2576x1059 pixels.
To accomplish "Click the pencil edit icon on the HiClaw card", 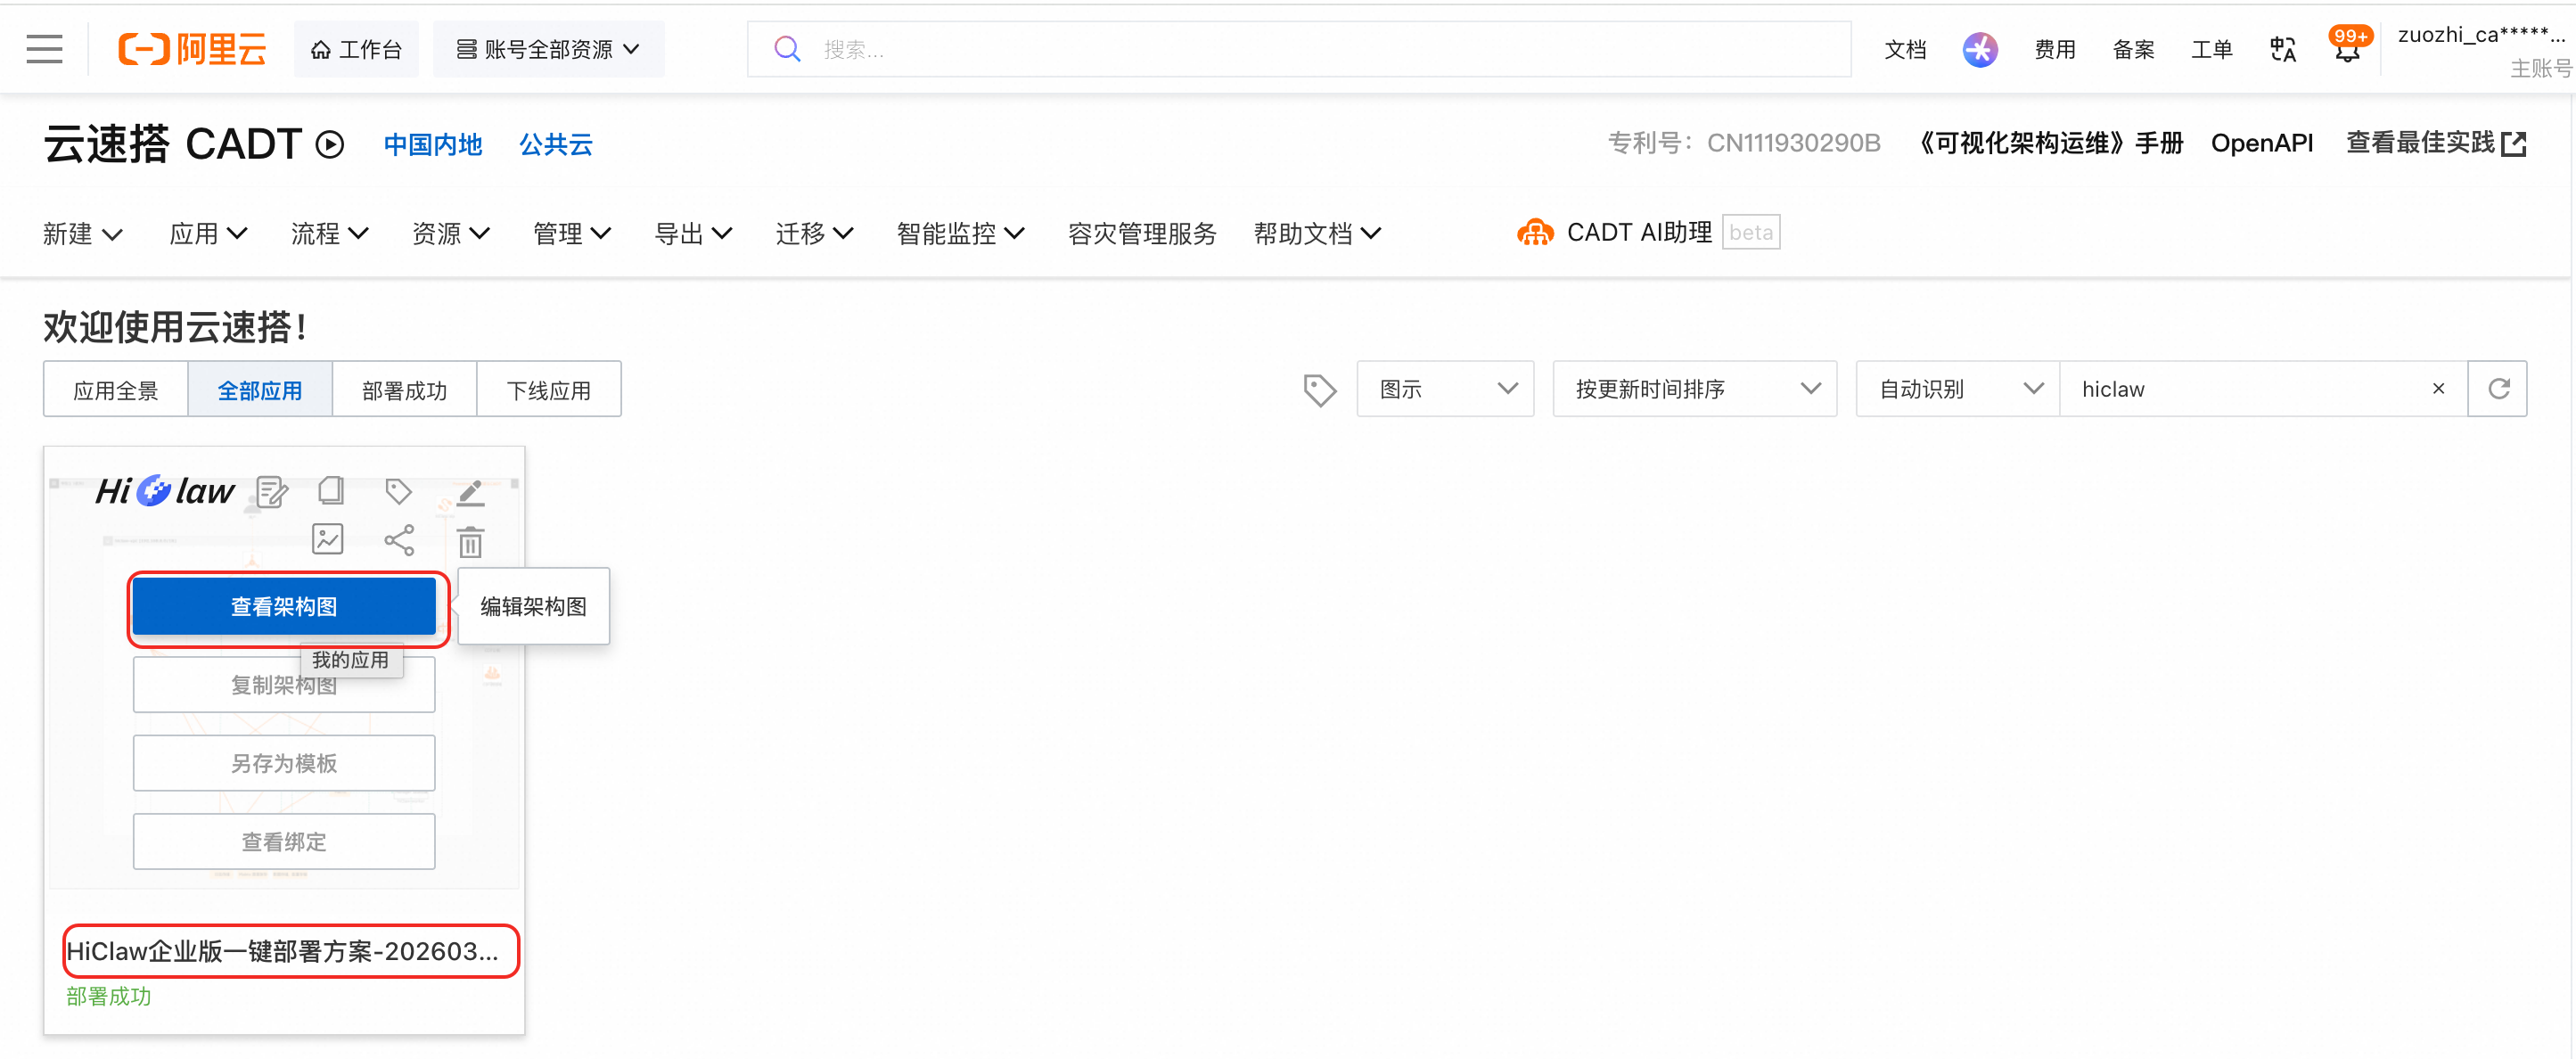I will pos(470,491).
